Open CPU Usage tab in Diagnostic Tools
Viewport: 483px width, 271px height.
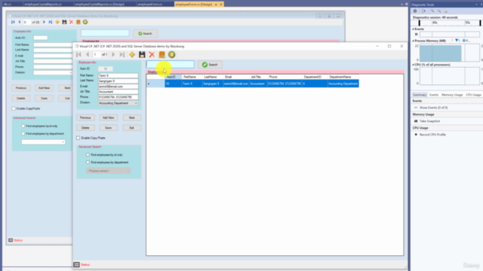[473, 95]
